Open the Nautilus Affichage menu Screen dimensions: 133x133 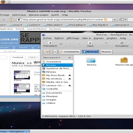click(x=73, y=38)
